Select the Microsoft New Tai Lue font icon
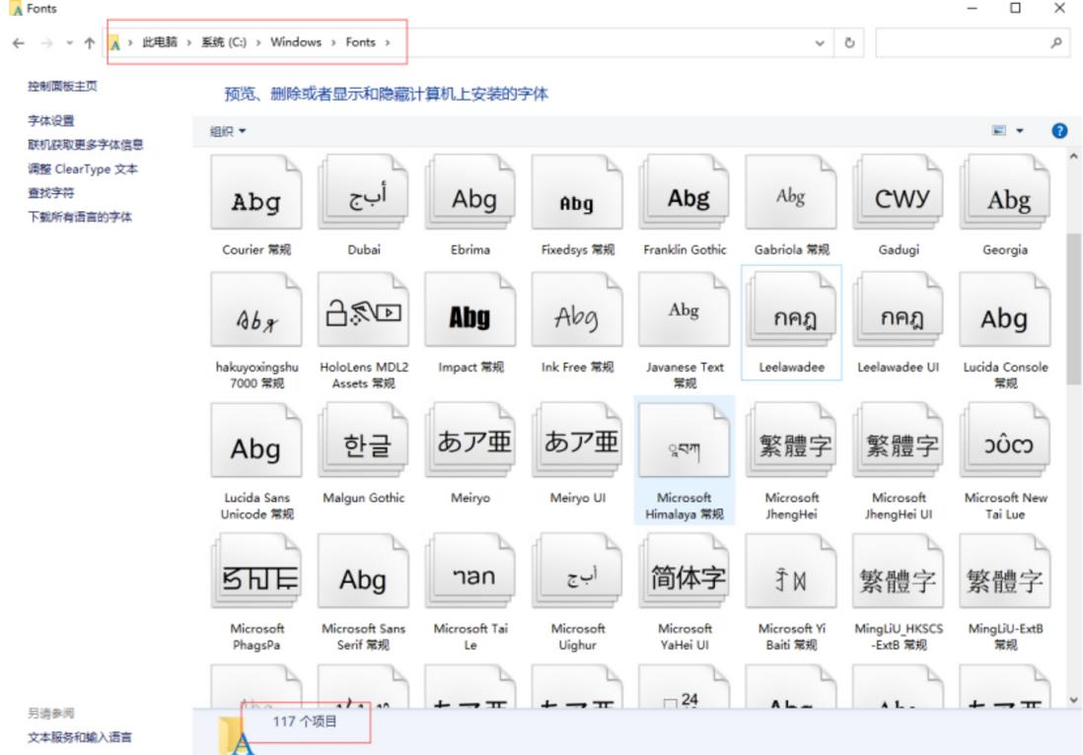1083x755 pixels. (x=1005, y=441)
